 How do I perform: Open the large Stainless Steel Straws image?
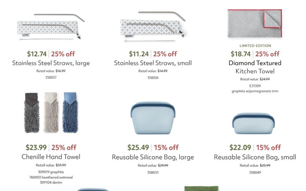(x=51, y=27)
